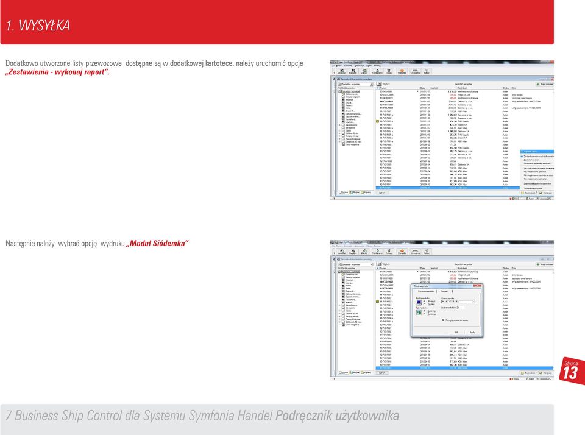This screenshot has width=585, height=435.
Task: Open Ustawienia toolbar icon in lower screenshot
Action: point(415,252)
